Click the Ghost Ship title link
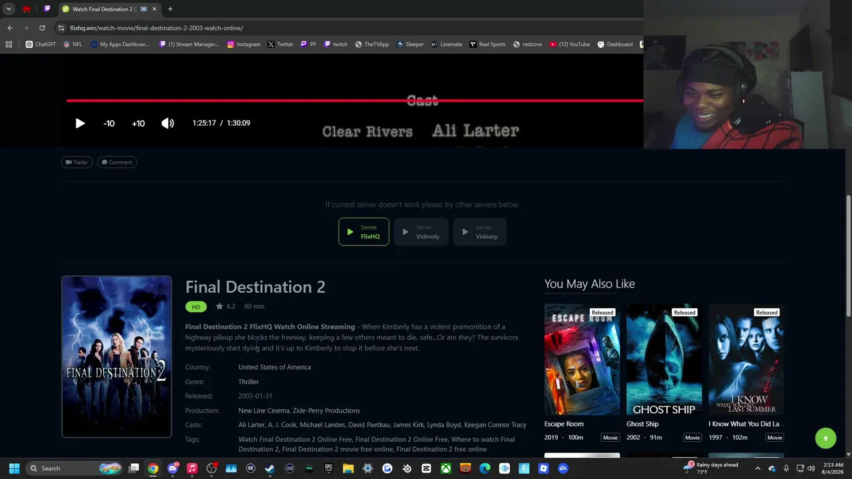The width and height of the screenshot is (852, 479). point(642,424)
